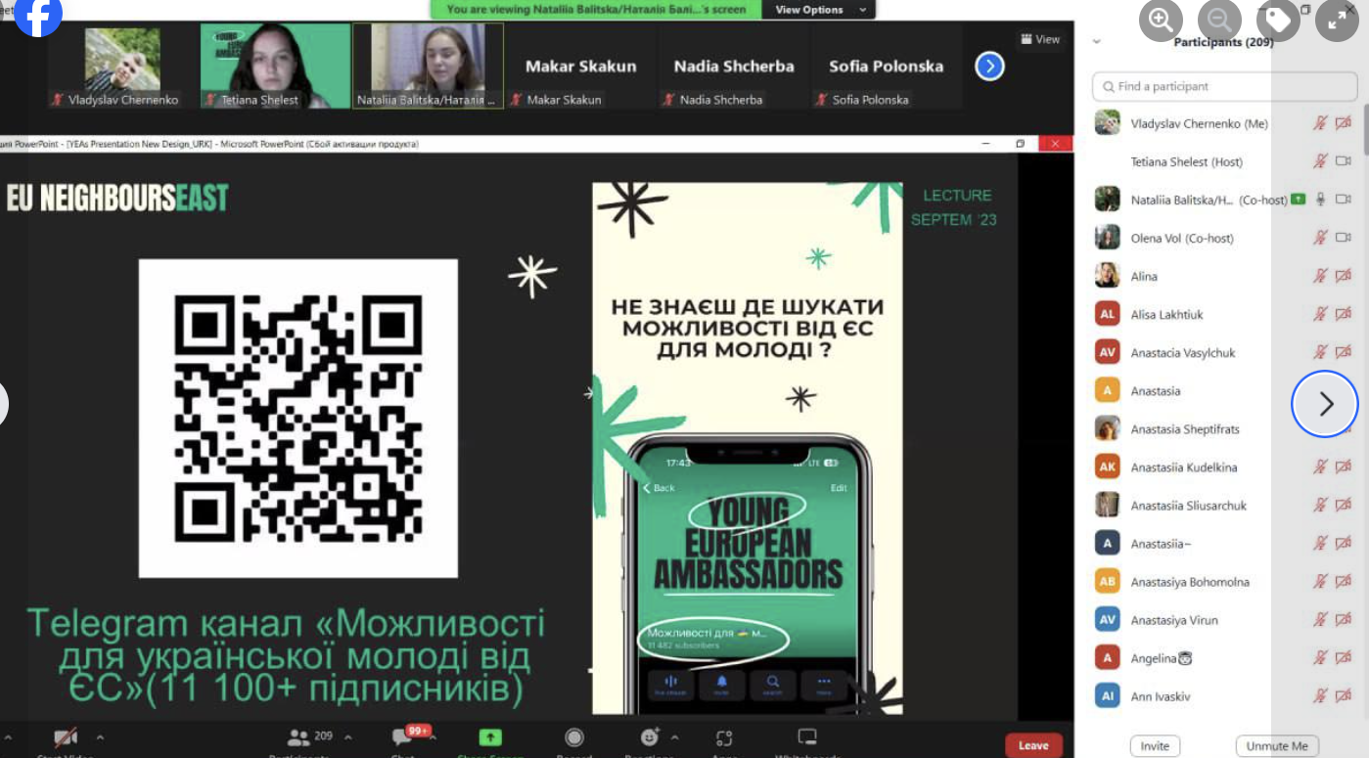The height and width of the screenshot is (758, 1369).
Task: Click Ann Ivaskiv's AI avatar
Action: point(1108,695)
